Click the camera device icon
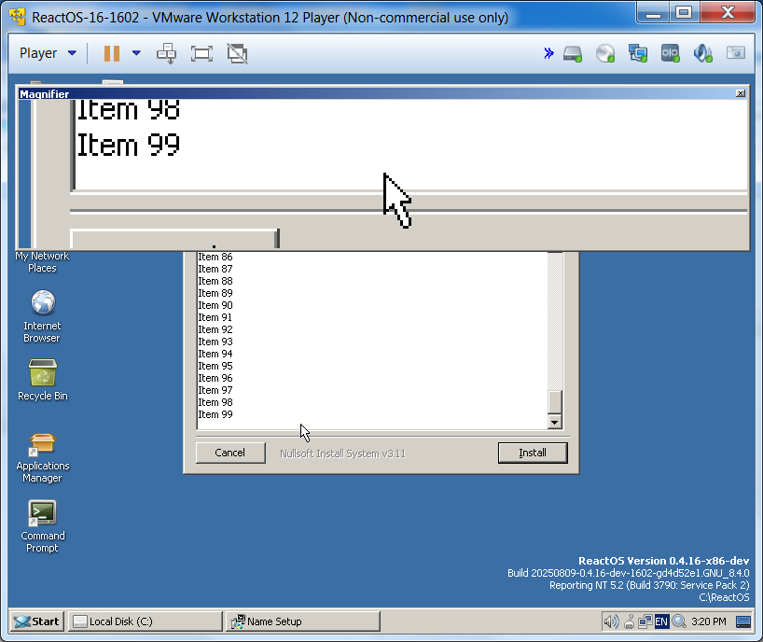 tap(736, 52)
